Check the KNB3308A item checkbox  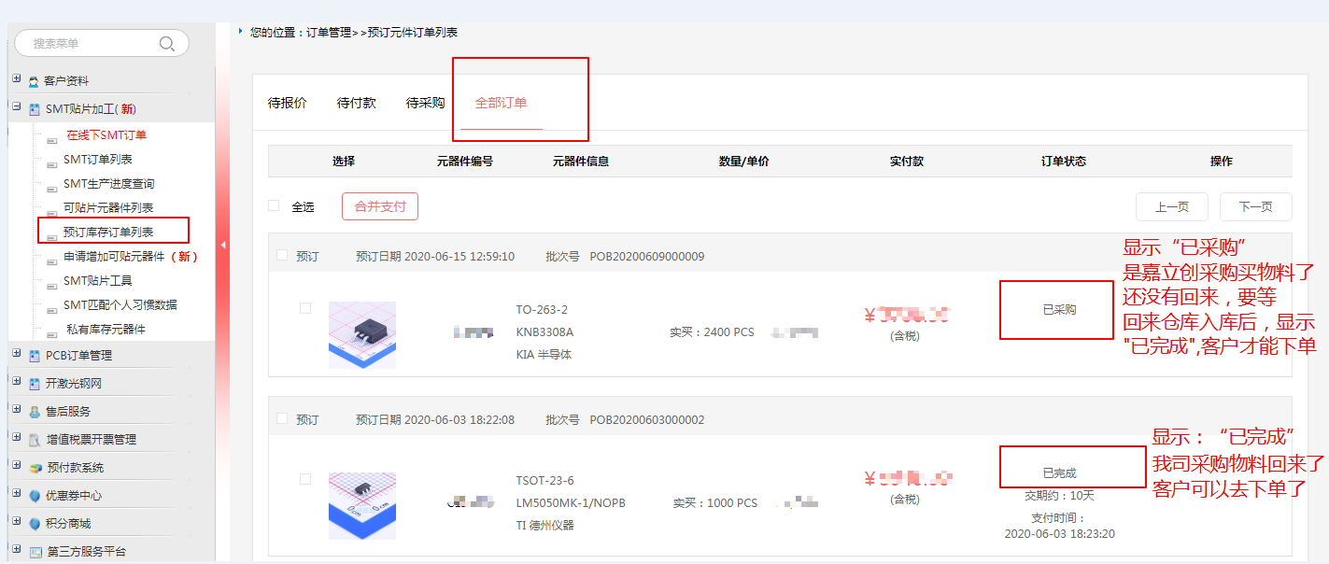pyautogui.click(x=305, y=308)
